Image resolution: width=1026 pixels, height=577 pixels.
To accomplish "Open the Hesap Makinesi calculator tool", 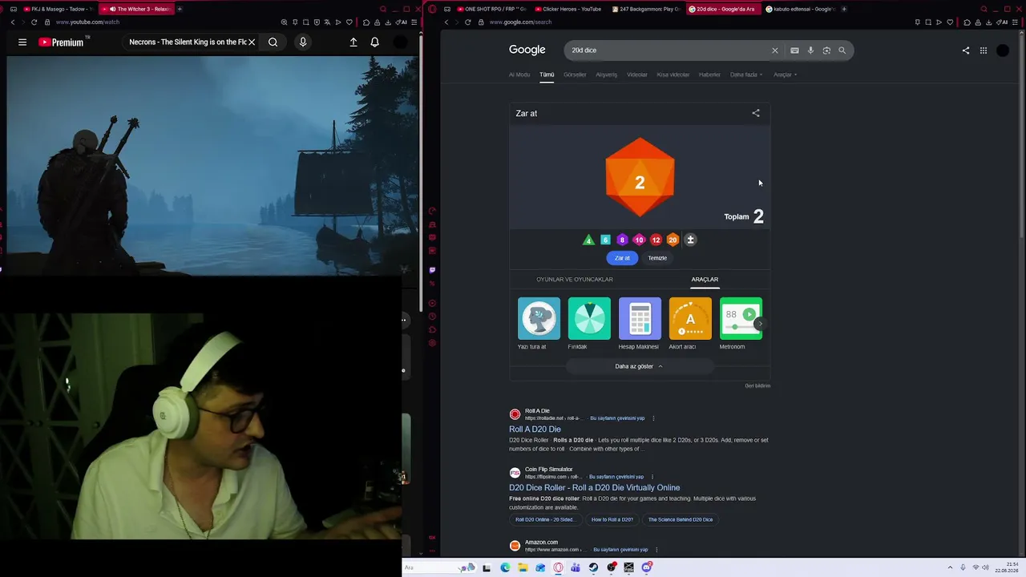I will tap(640, 324).
